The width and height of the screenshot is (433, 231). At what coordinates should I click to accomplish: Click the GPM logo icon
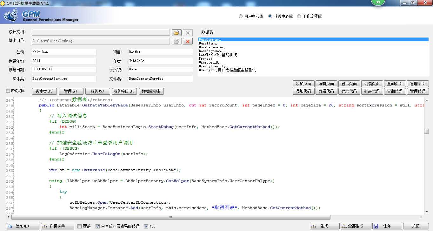[x=11, y=15]
